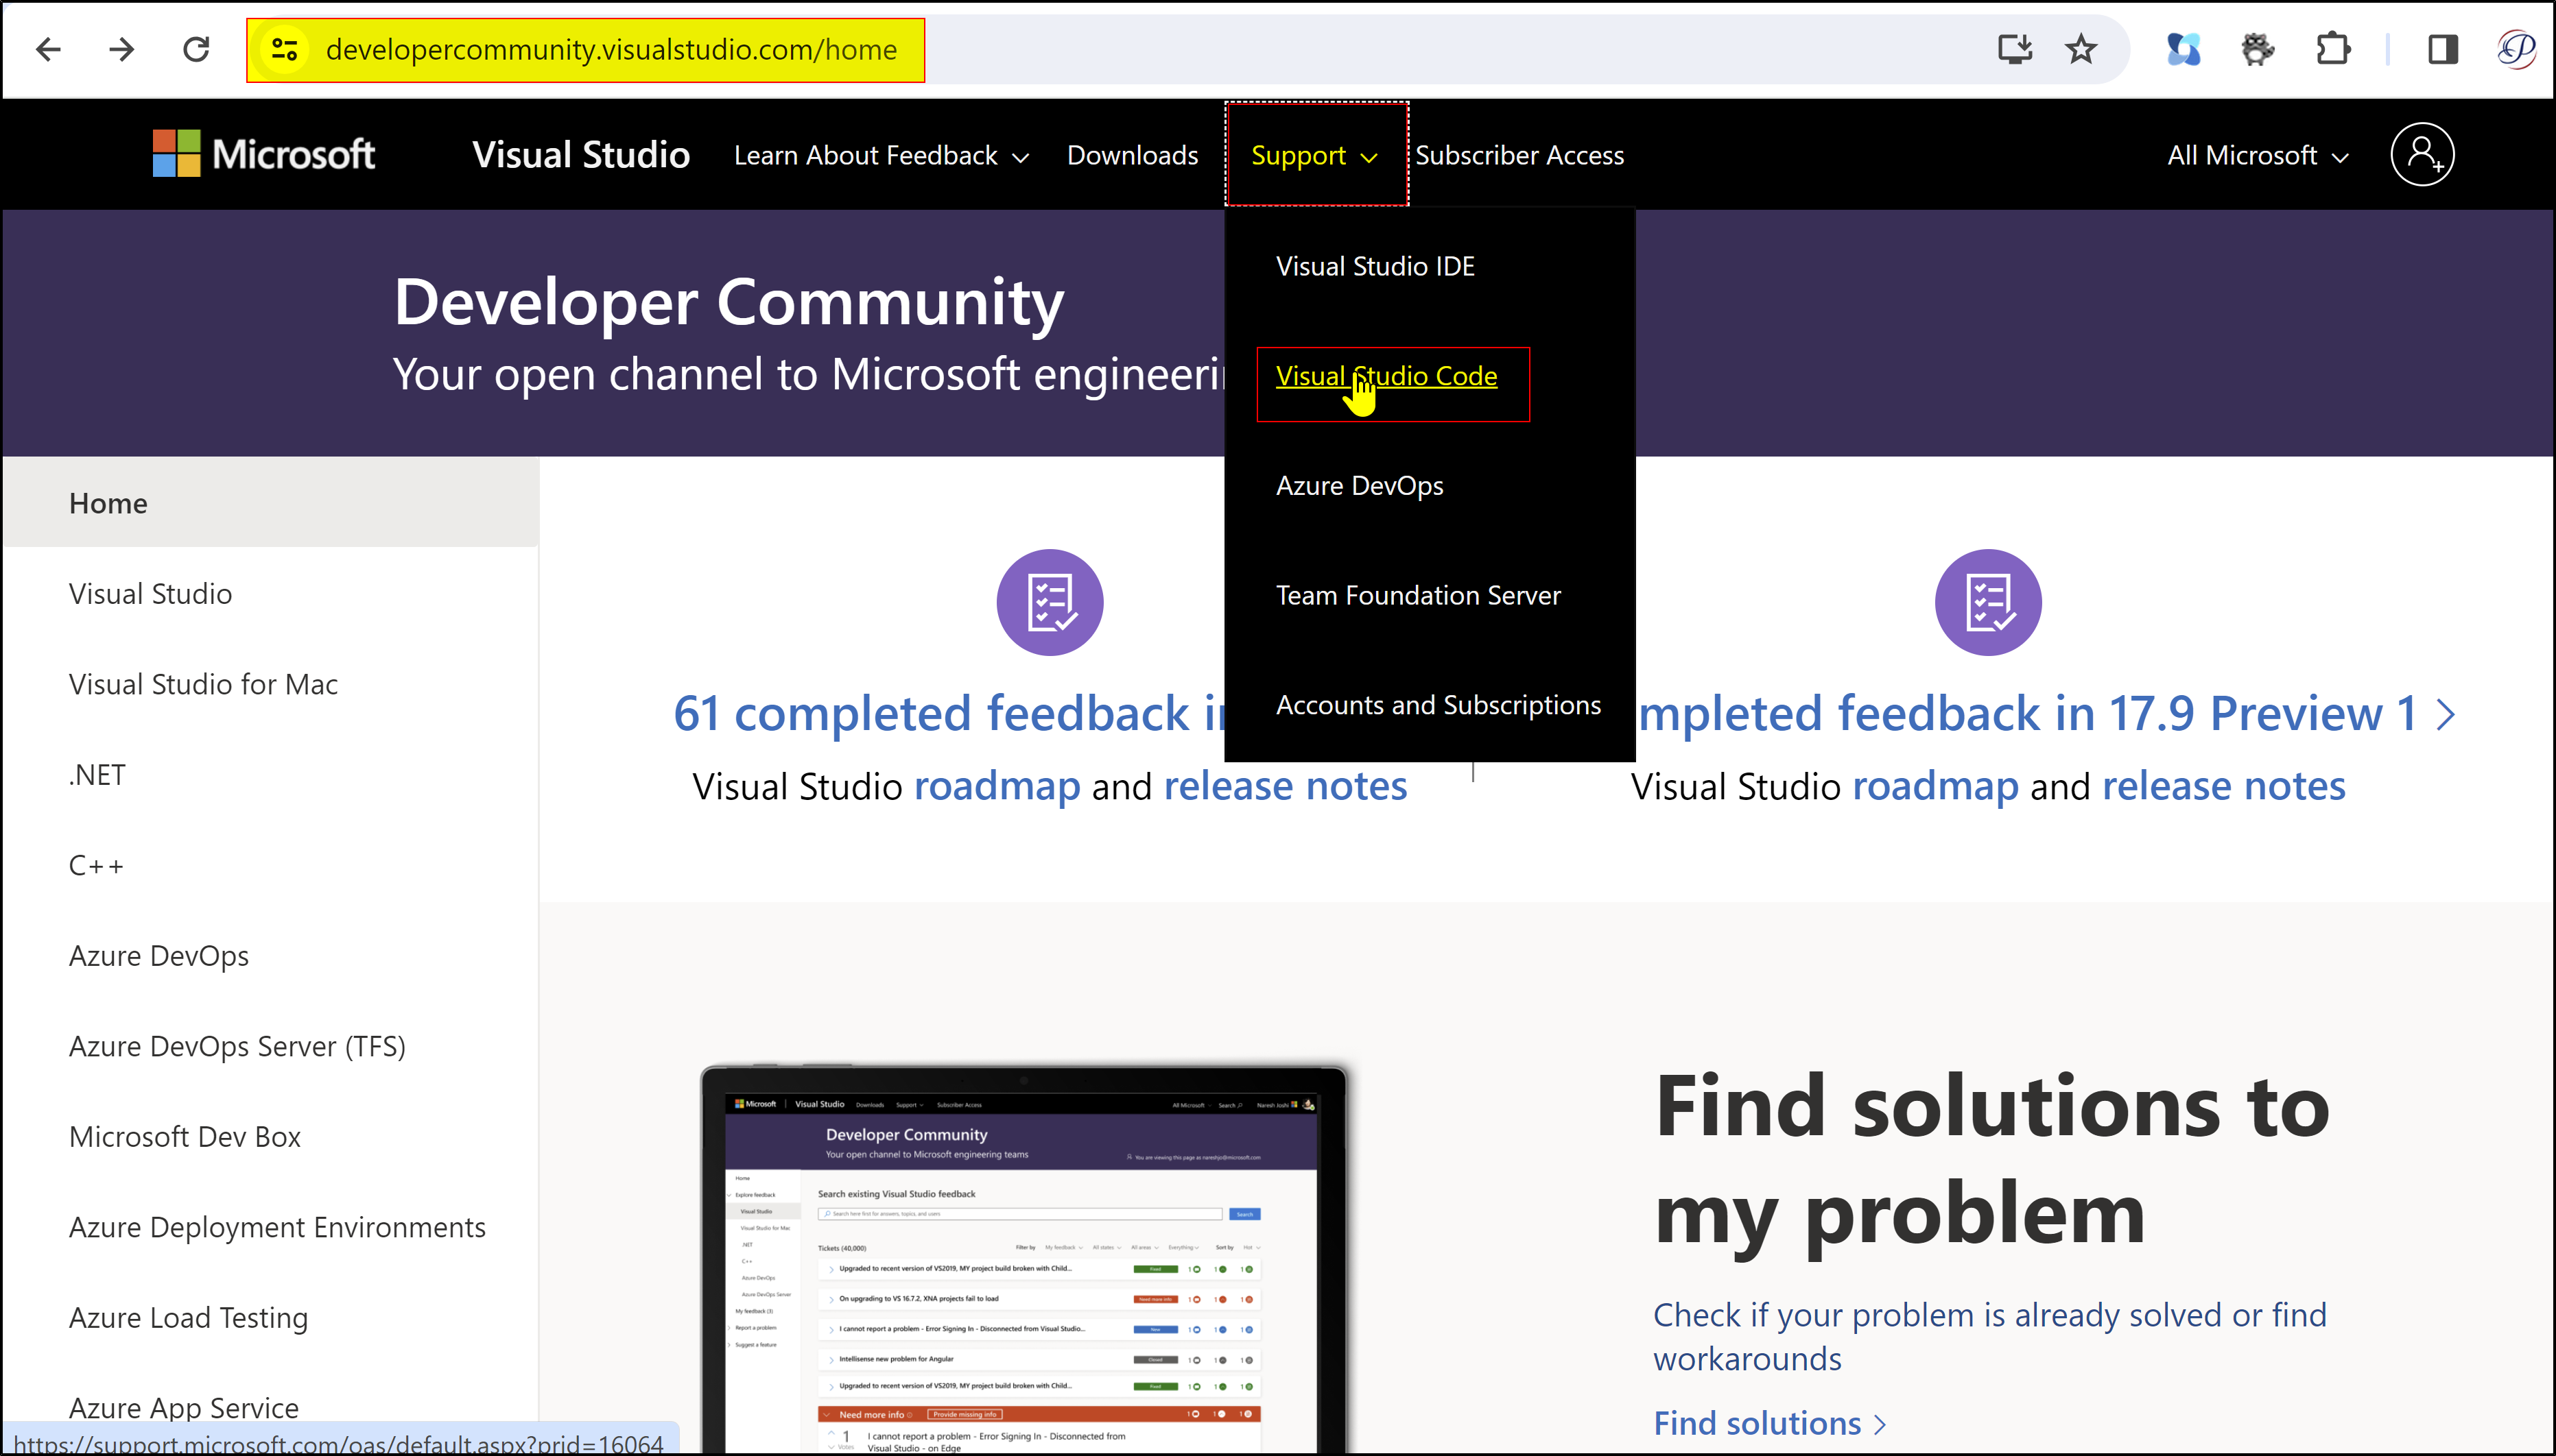Expand Learn About Feedback menu

(x=881, y=155)
